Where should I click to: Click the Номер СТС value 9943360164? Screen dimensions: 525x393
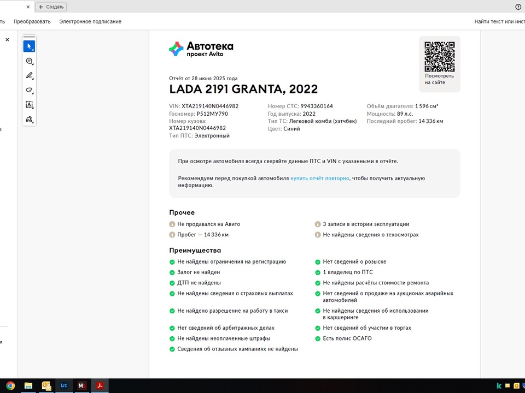tap(317, 106)
